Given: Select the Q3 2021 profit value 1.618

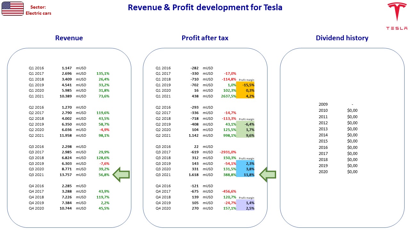Looking at the screenshot, I should (194, 175).
